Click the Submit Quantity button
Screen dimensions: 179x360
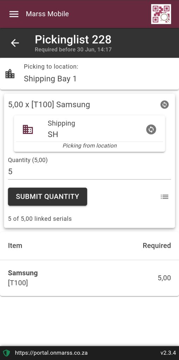coord(47,197)
